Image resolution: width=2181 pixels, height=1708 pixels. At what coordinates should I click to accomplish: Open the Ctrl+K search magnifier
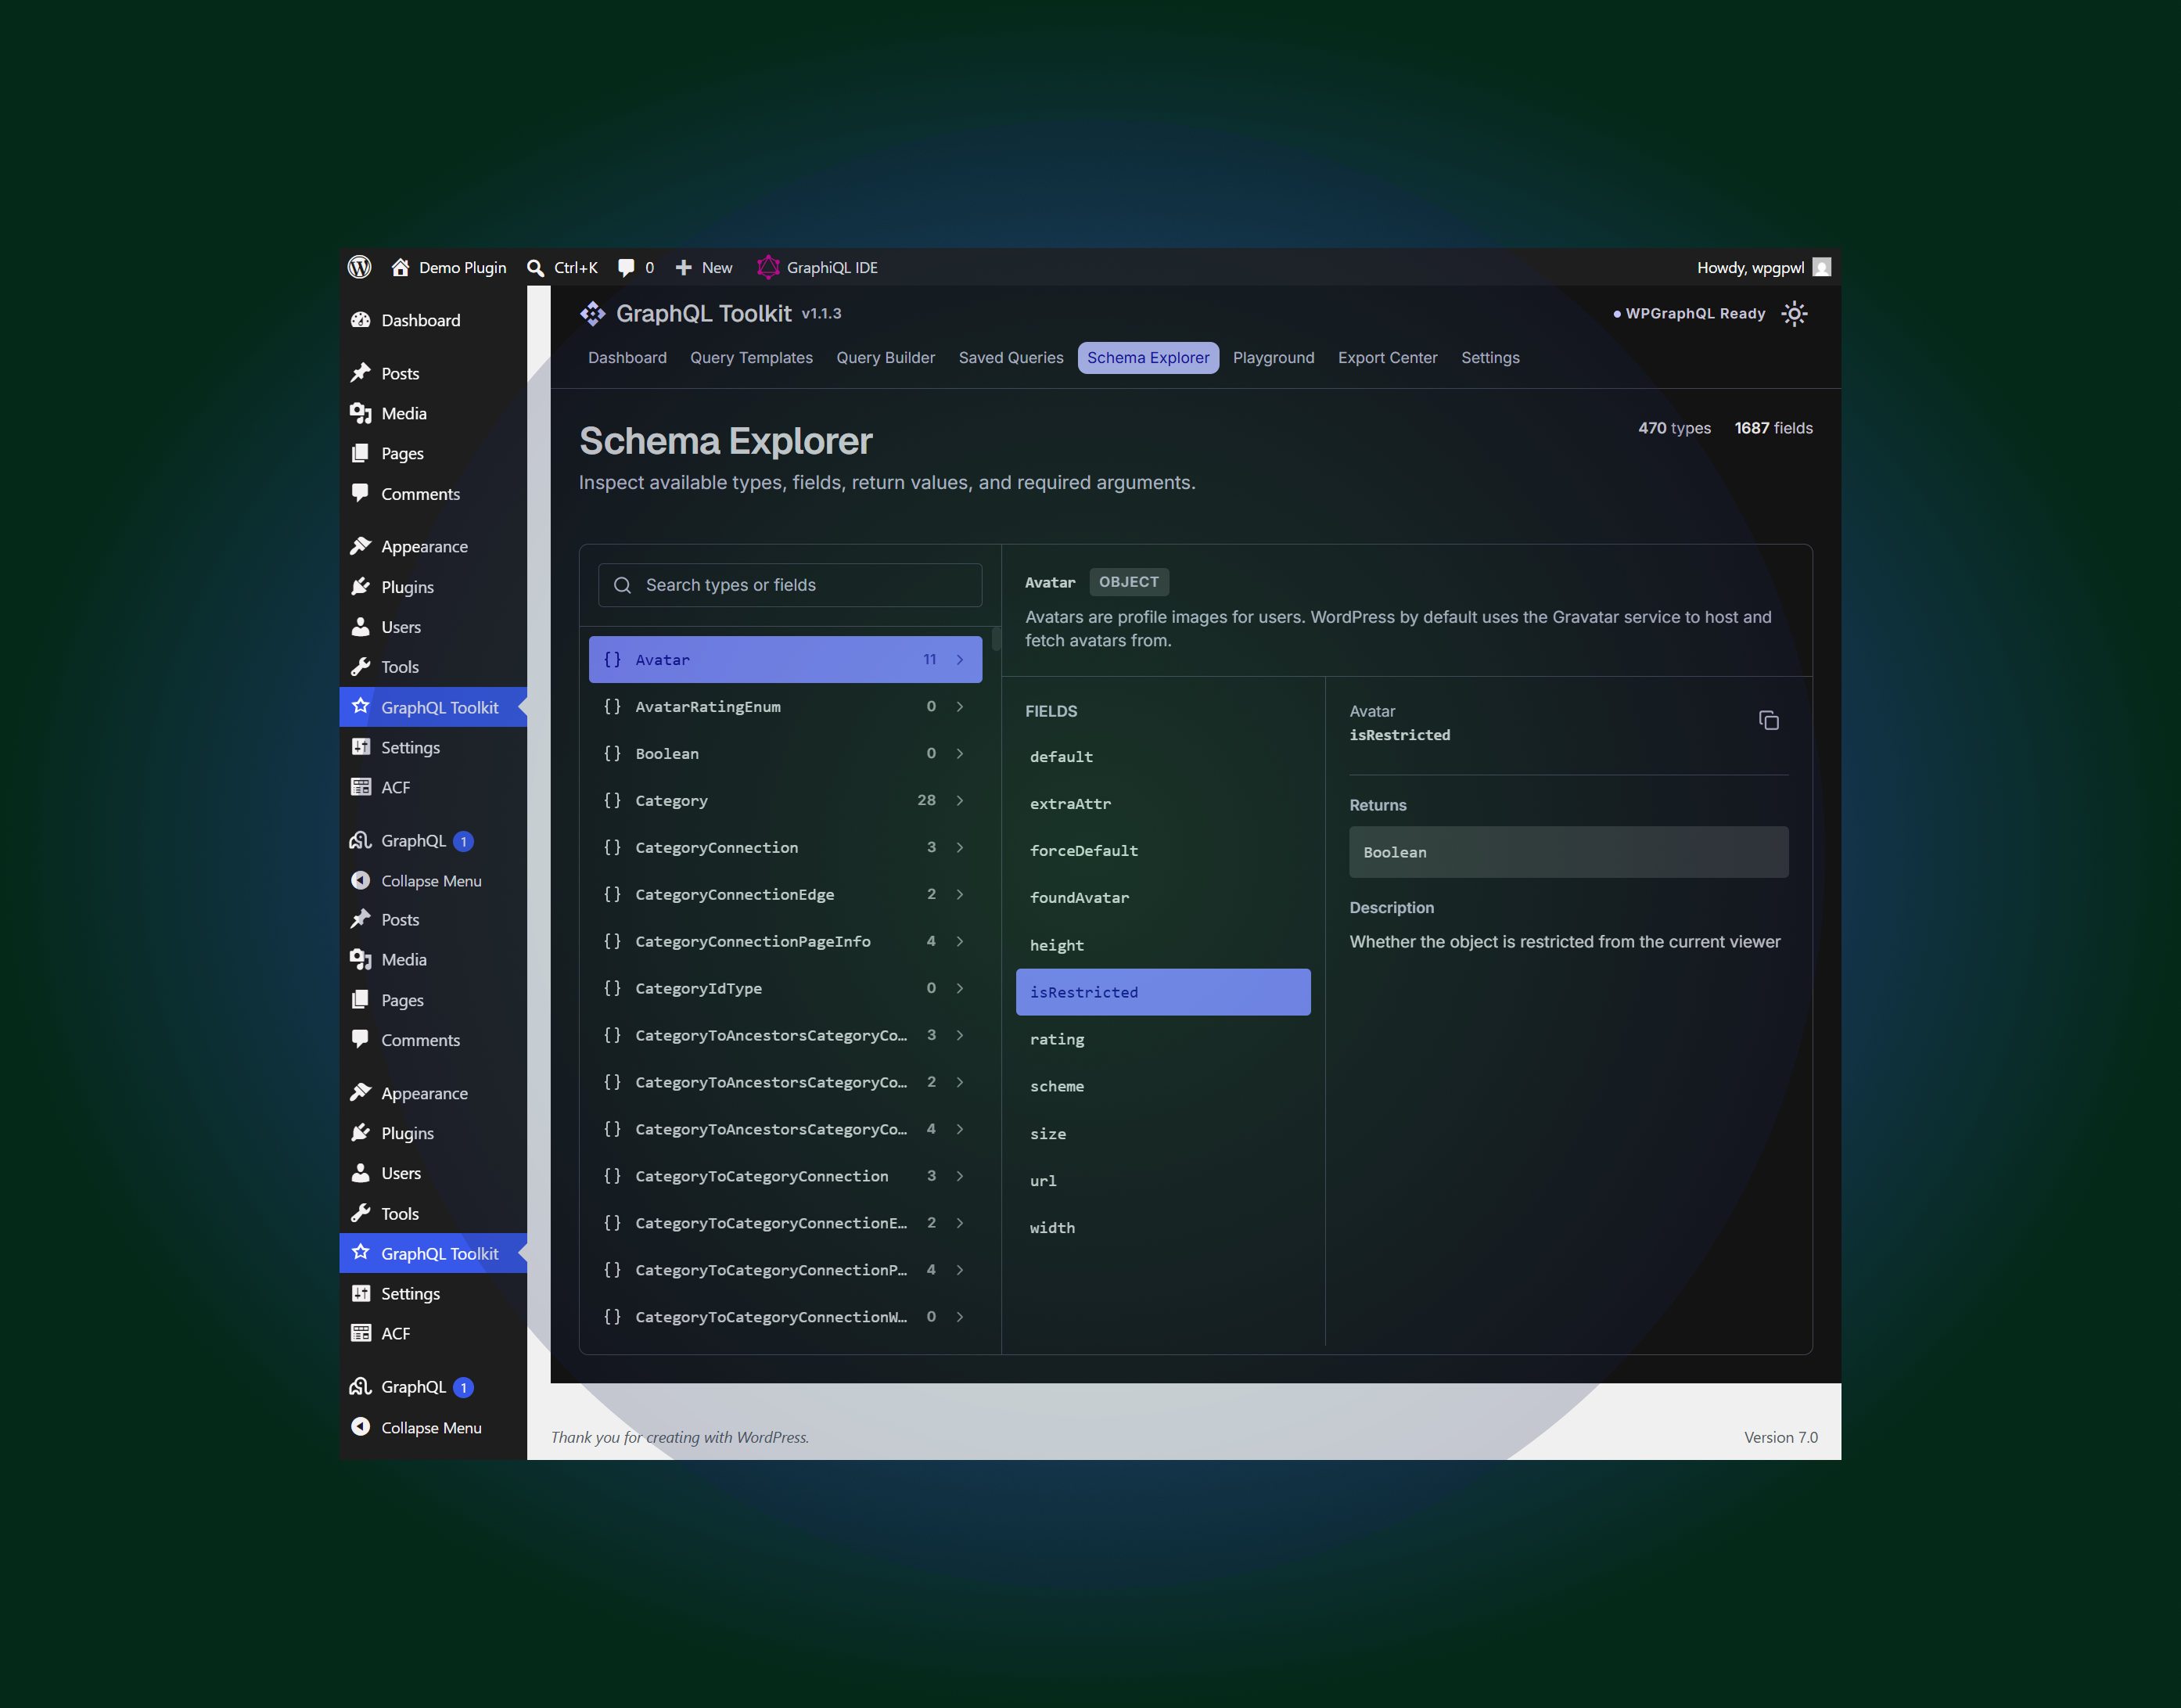click(x=535, y=268)
